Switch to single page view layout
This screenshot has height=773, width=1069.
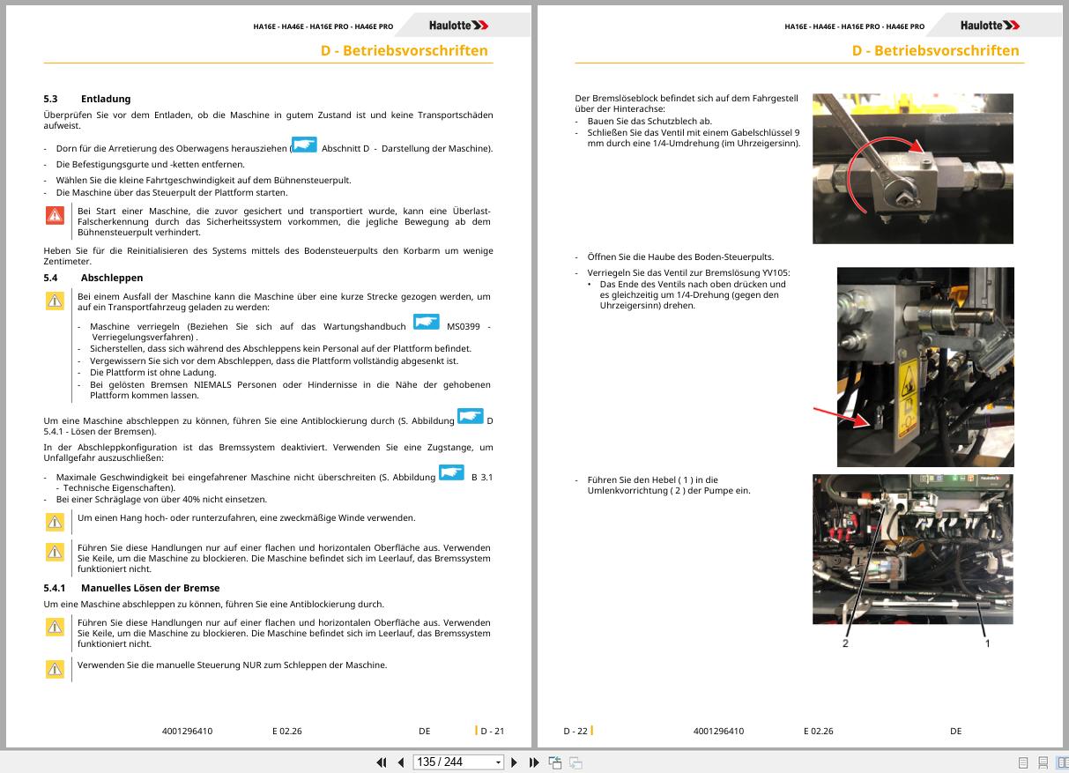1023,762
